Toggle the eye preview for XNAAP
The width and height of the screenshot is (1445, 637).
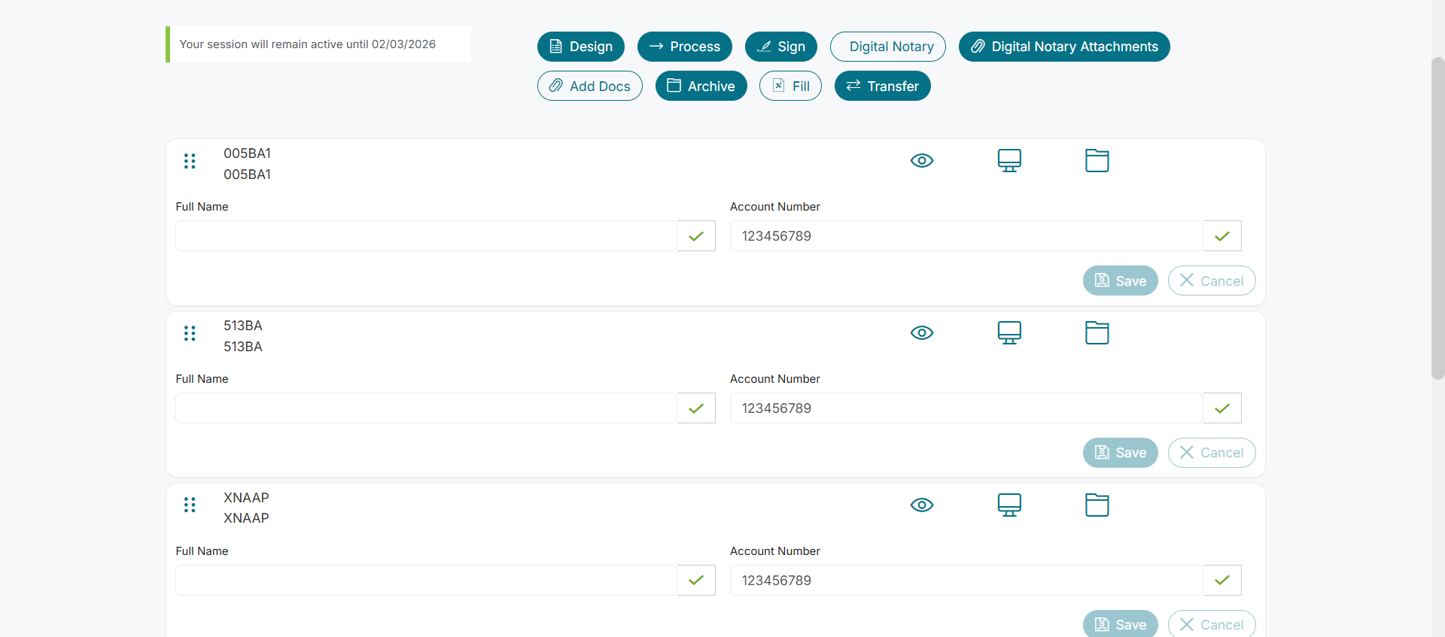click(922, 505)
